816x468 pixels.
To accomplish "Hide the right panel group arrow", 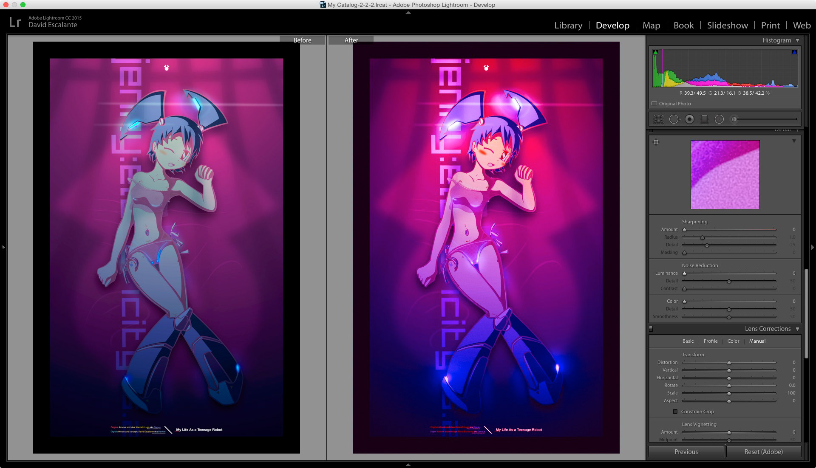I will pyautogui.click(x=813, y=247).
